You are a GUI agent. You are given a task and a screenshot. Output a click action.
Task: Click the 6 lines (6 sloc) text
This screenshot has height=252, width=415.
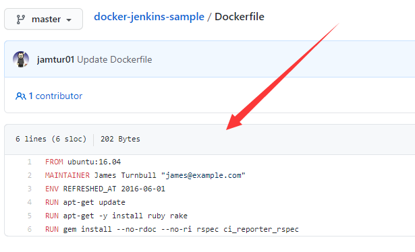[51, 139]
